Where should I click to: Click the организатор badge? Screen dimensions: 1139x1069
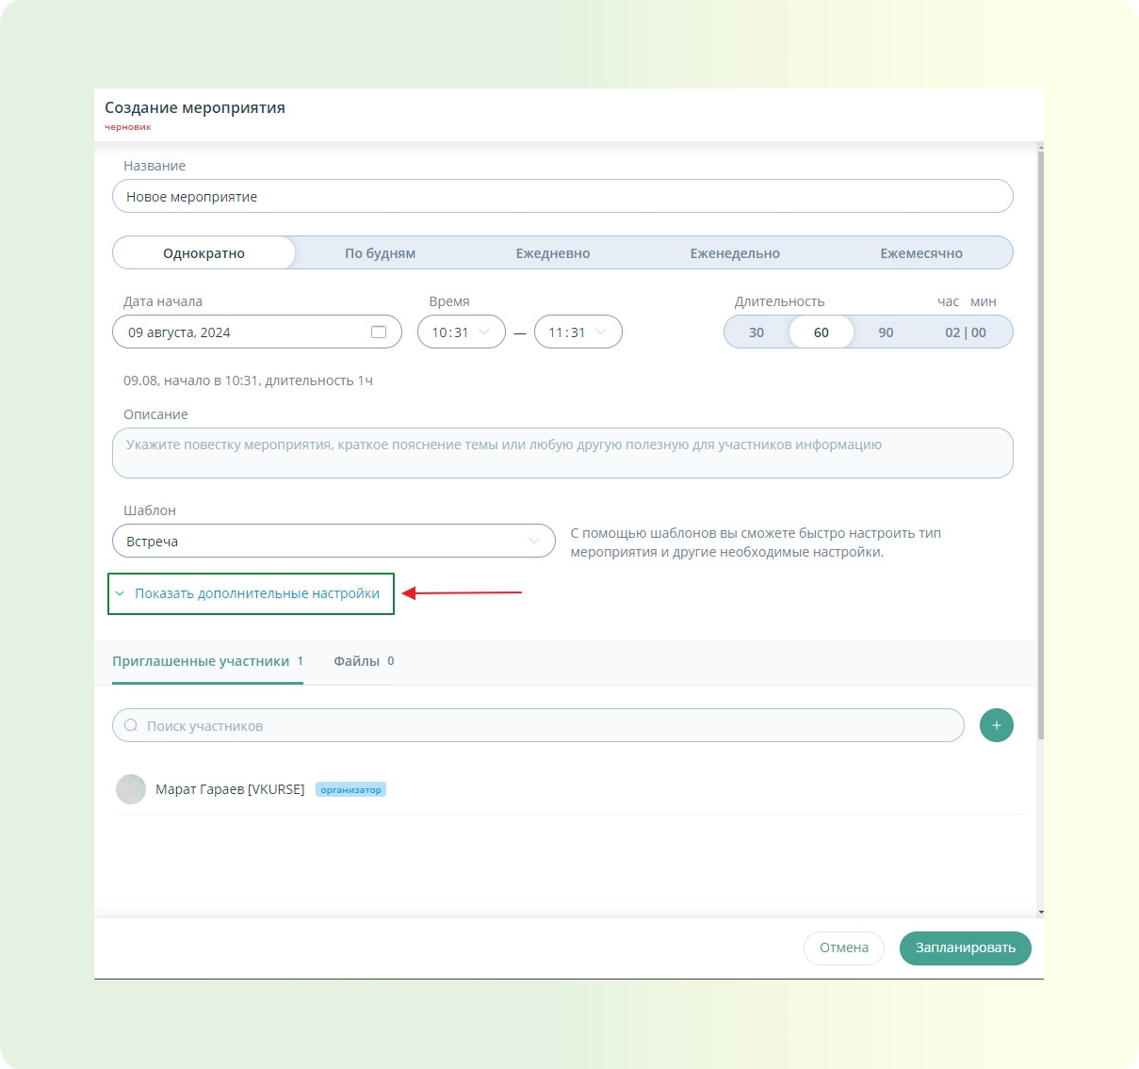coord(350,789)
